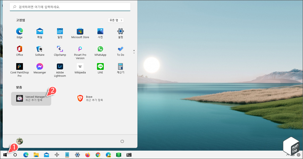This screenshot has width=303, height=159.
Task: Launch the Office app
Action: point(20,51)
